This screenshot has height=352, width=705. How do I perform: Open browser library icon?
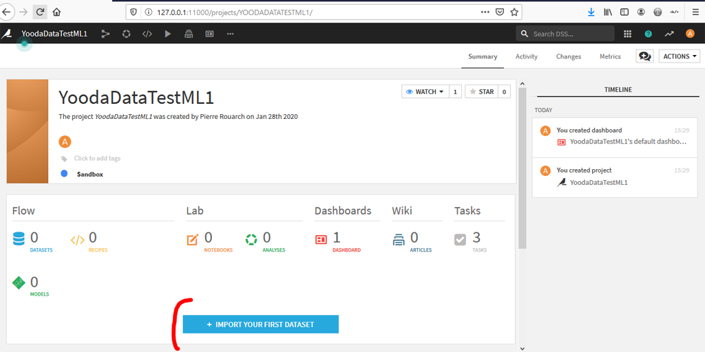click(x=608, y=12)
